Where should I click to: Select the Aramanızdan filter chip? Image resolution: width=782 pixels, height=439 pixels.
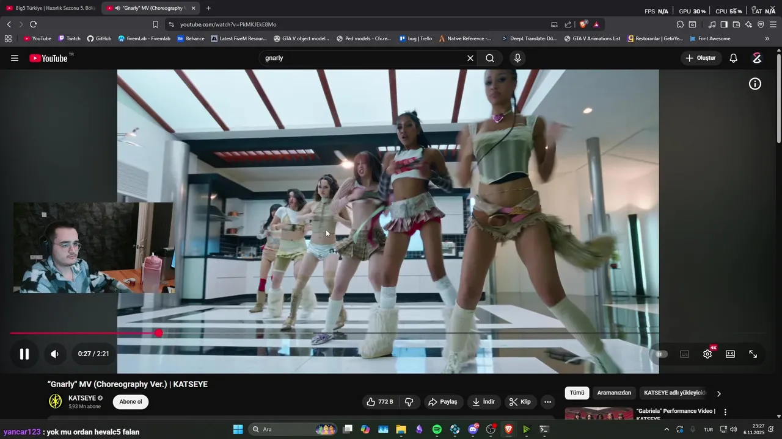click(614, 393)
